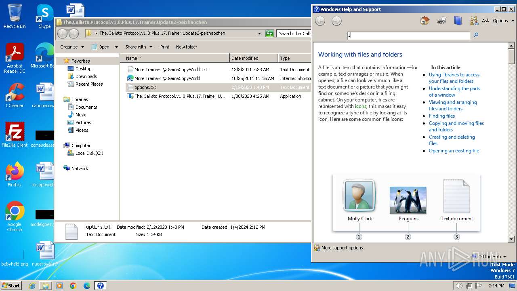The image size is (517, 291).
Task: Open Pictures library in sidebar
Action: point(83,122)
